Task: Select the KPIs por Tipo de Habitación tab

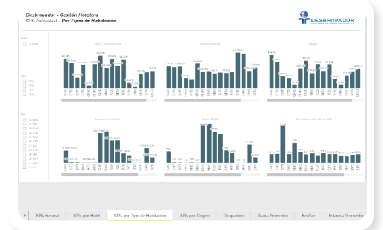Action: (x=140, y=215)
